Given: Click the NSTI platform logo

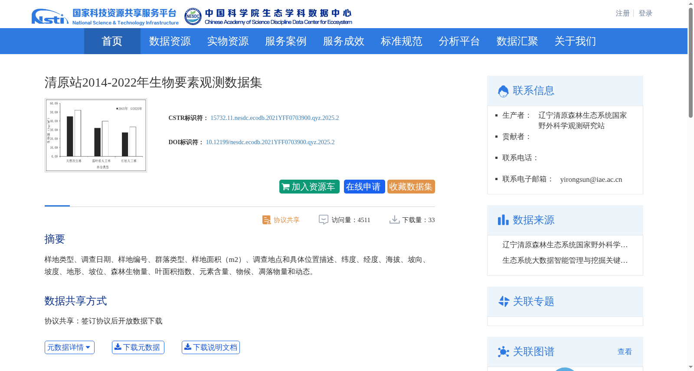Looking at the screenshot, I should point(50,16).
